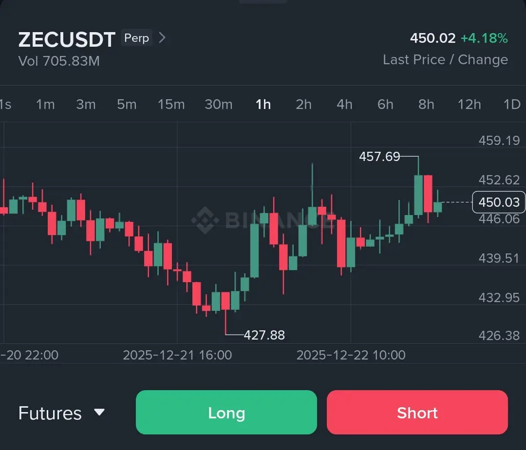Switch chart to 1D timeframe

click(x=511, y=104)
